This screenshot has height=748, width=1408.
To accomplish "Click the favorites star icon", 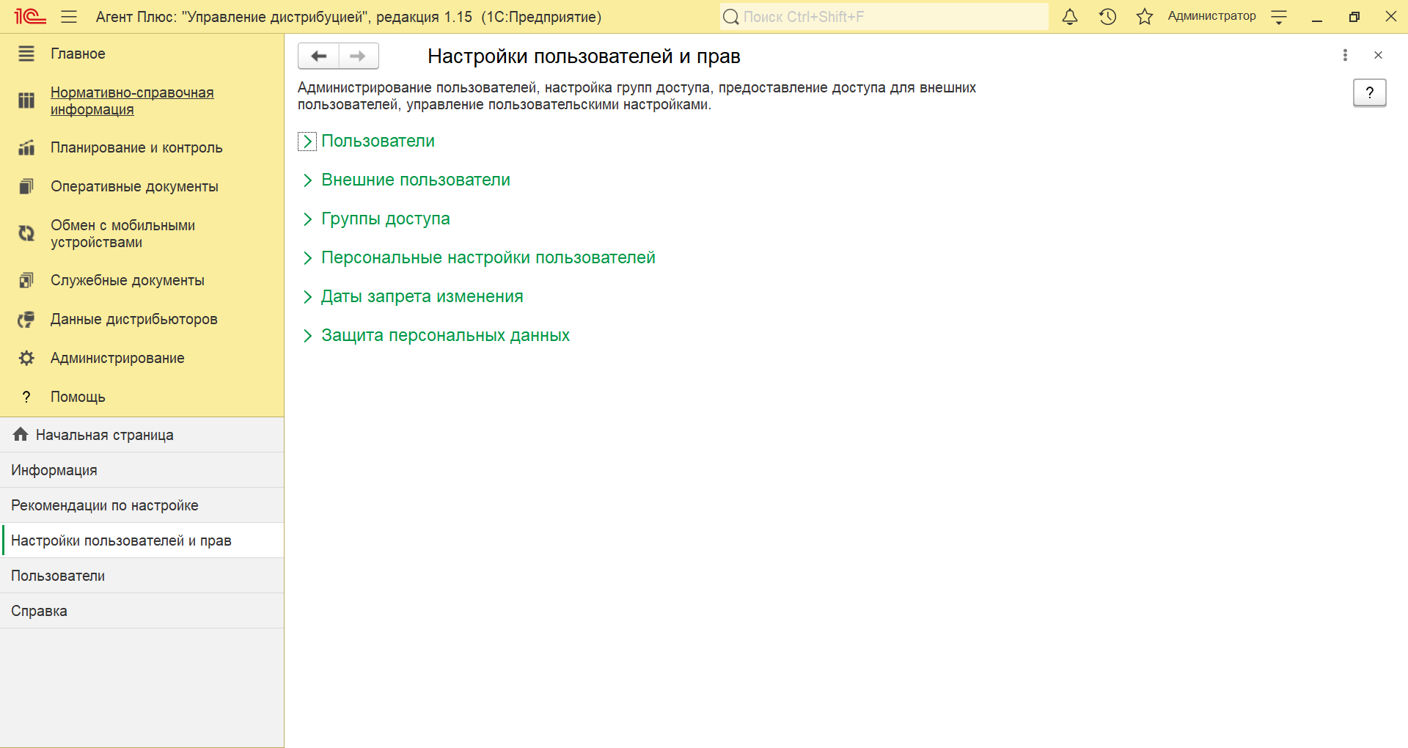I will coord(1144,17).
